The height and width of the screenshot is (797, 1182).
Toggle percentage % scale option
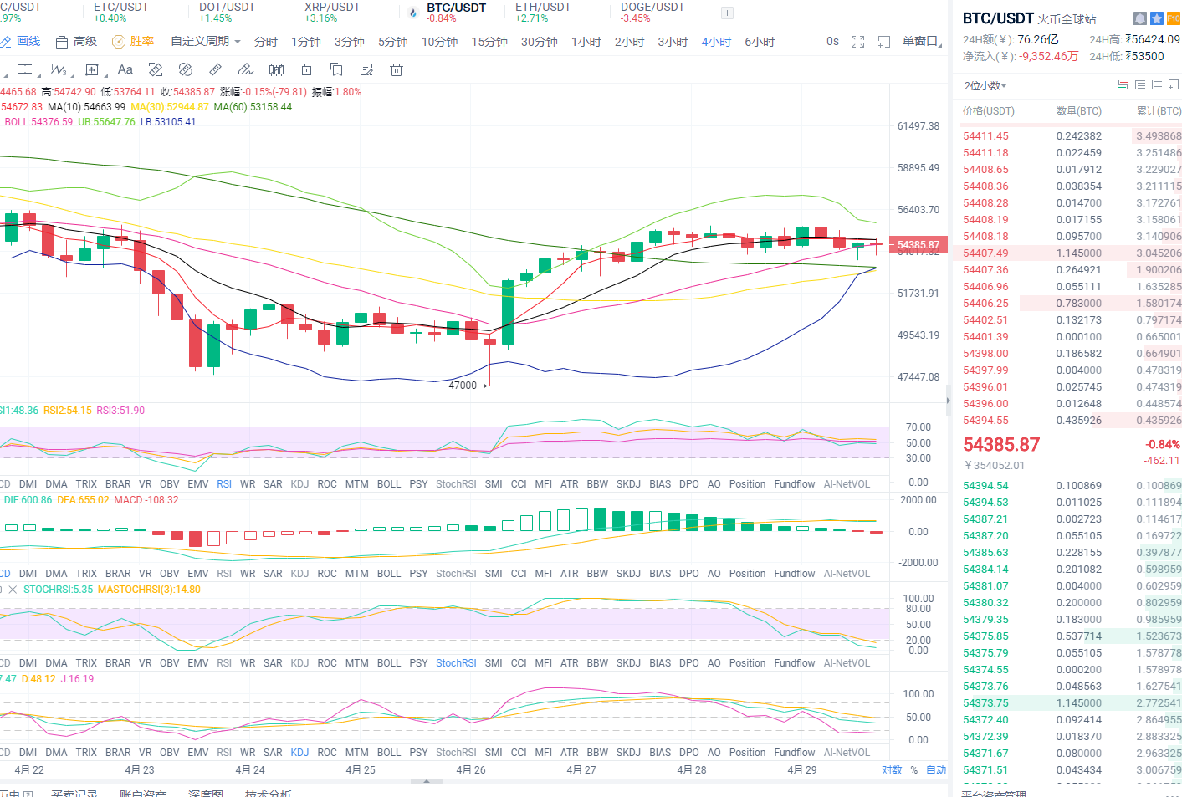tap(914, 770)
